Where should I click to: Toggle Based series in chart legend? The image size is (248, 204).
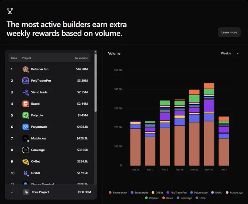point(168,198)
